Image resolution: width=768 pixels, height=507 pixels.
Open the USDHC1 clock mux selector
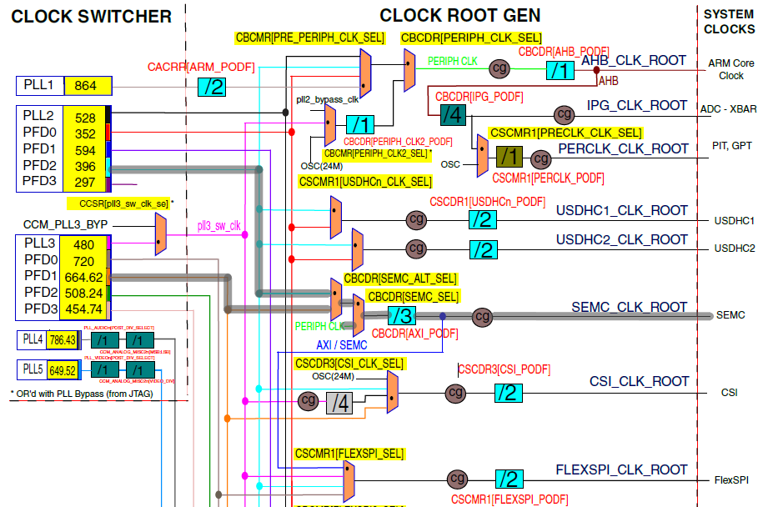click(336, 218)
